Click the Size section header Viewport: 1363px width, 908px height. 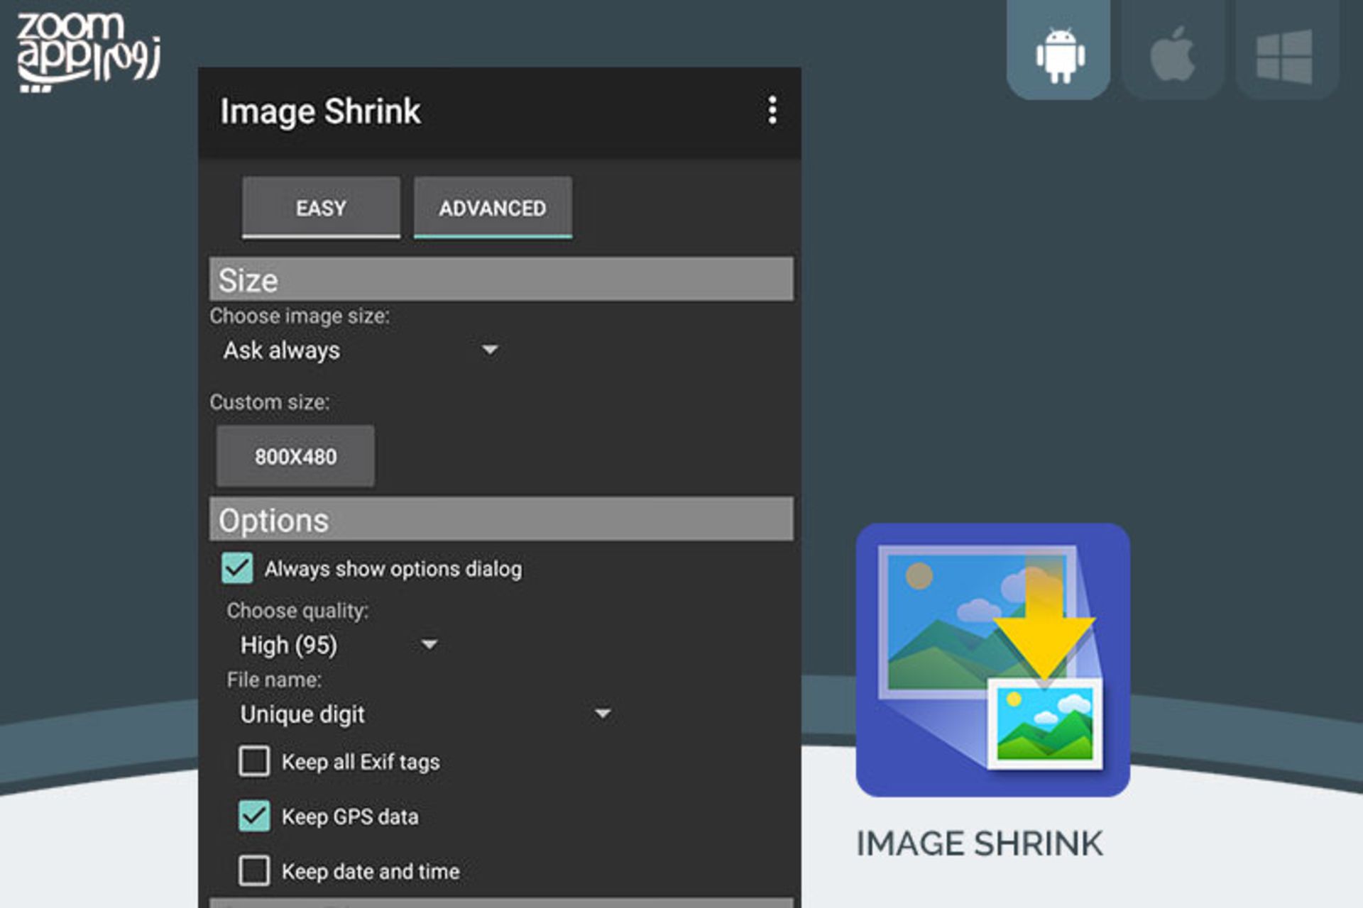click(x=501, y=279)
